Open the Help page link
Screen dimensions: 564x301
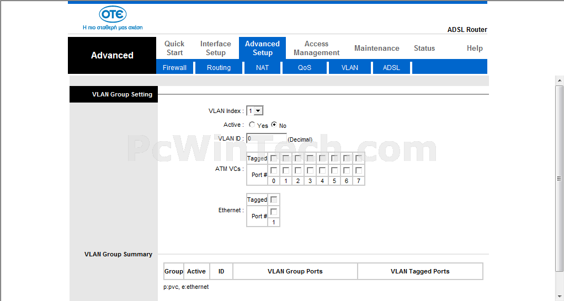[x=475, y=48]
